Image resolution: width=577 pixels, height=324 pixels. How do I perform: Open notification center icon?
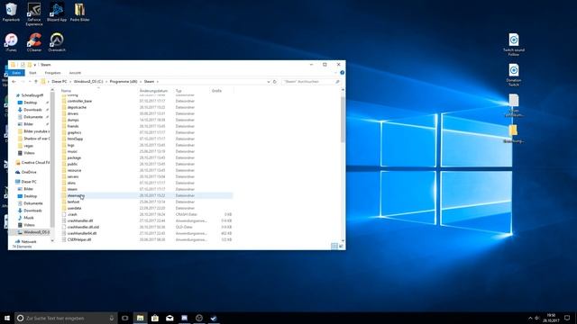click(x=567, y=318)
